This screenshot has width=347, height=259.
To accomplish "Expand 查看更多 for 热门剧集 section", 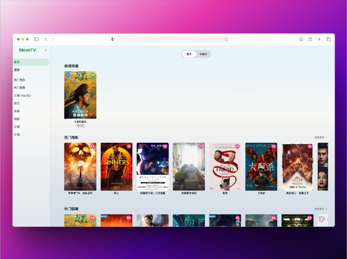I will (321, 209).
